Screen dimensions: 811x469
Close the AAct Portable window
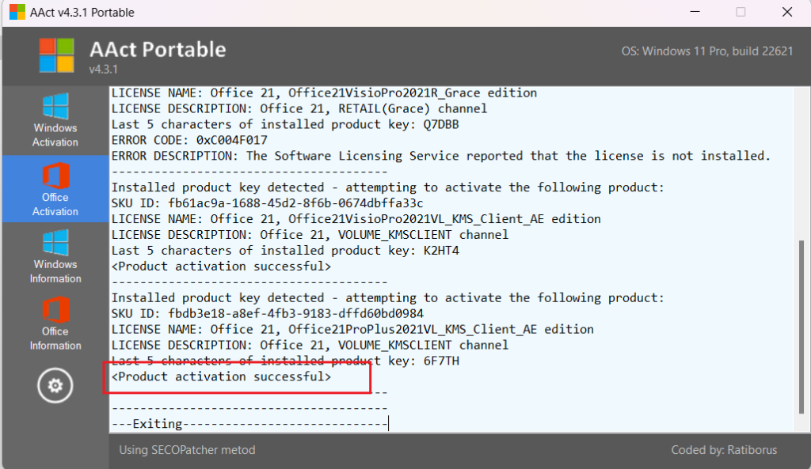[x=787, y=12]
